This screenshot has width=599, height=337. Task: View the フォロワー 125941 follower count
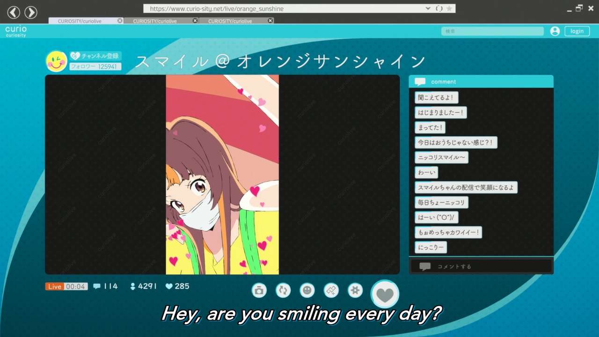[x=95, y=67]
